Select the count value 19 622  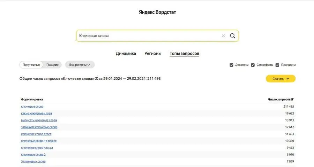[290, 114]
